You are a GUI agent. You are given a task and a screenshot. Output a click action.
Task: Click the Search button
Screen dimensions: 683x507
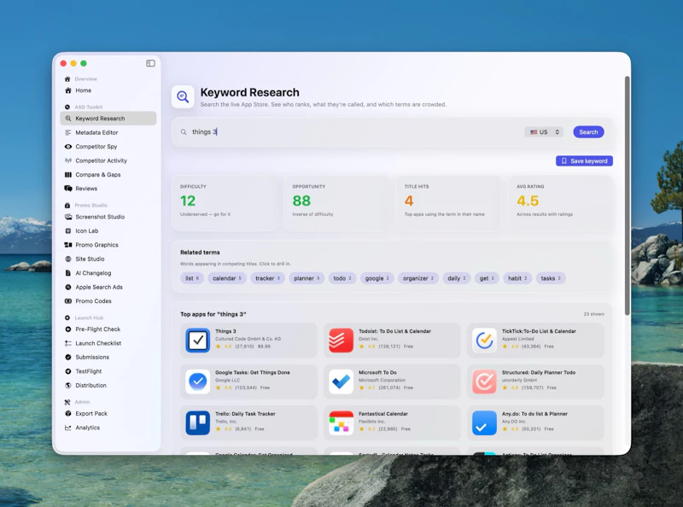588,132
